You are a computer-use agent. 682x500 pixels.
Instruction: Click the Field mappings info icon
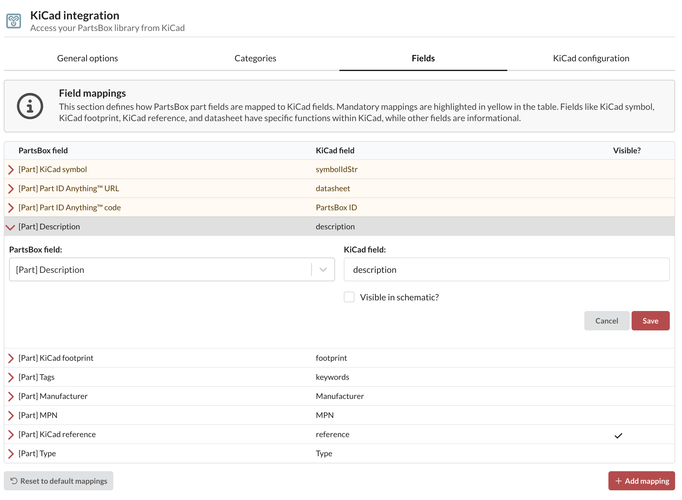pyautogui.click(x=30, y=106)
